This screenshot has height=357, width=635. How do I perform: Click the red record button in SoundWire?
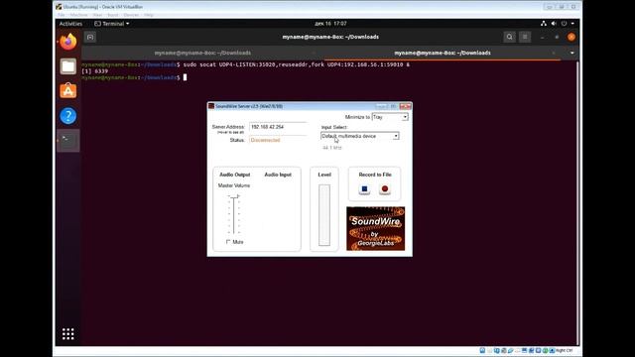[x=385, y=189]
